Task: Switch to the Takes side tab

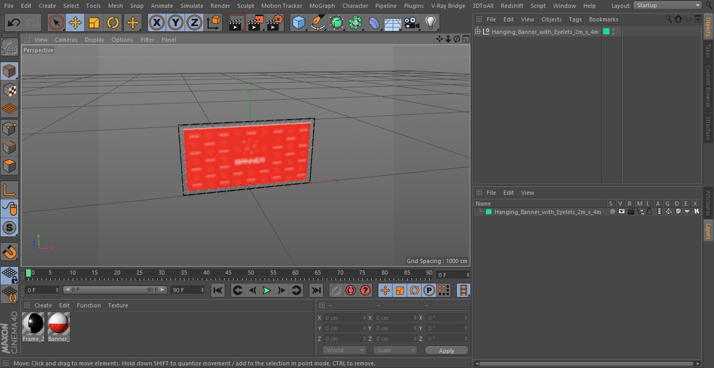Action: pyautogui.click(x=708, y=51)
